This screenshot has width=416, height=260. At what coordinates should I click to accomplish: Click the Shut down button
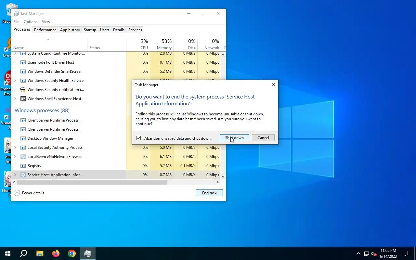click(234, 138)
